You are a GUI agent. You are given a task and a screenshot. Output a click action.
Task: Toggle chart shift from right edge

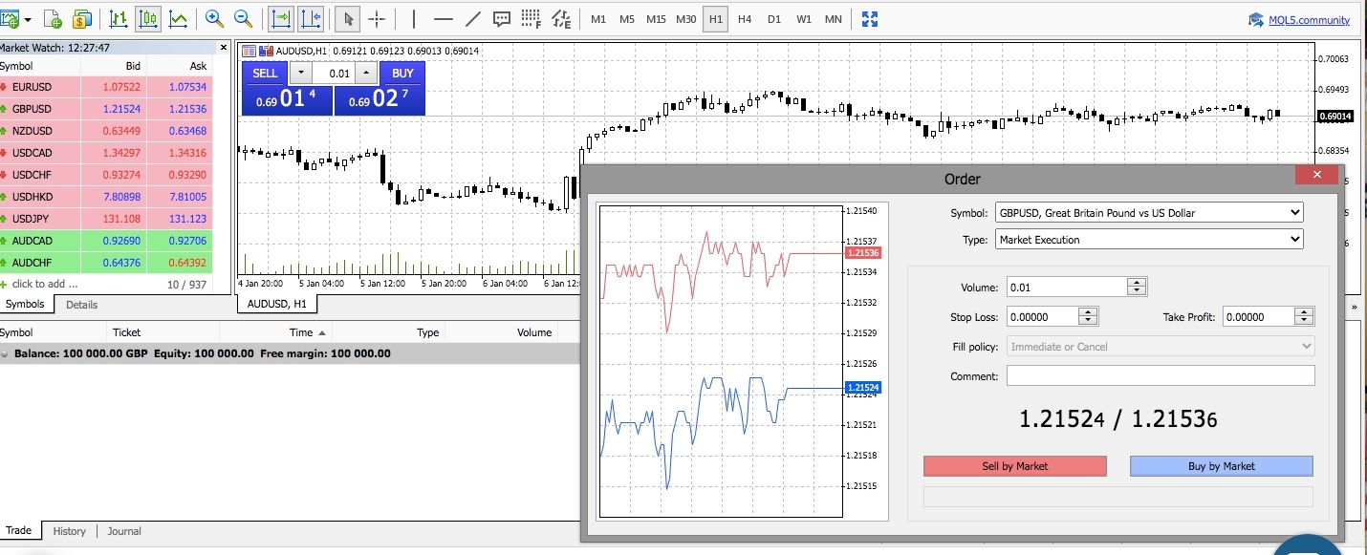310,18
